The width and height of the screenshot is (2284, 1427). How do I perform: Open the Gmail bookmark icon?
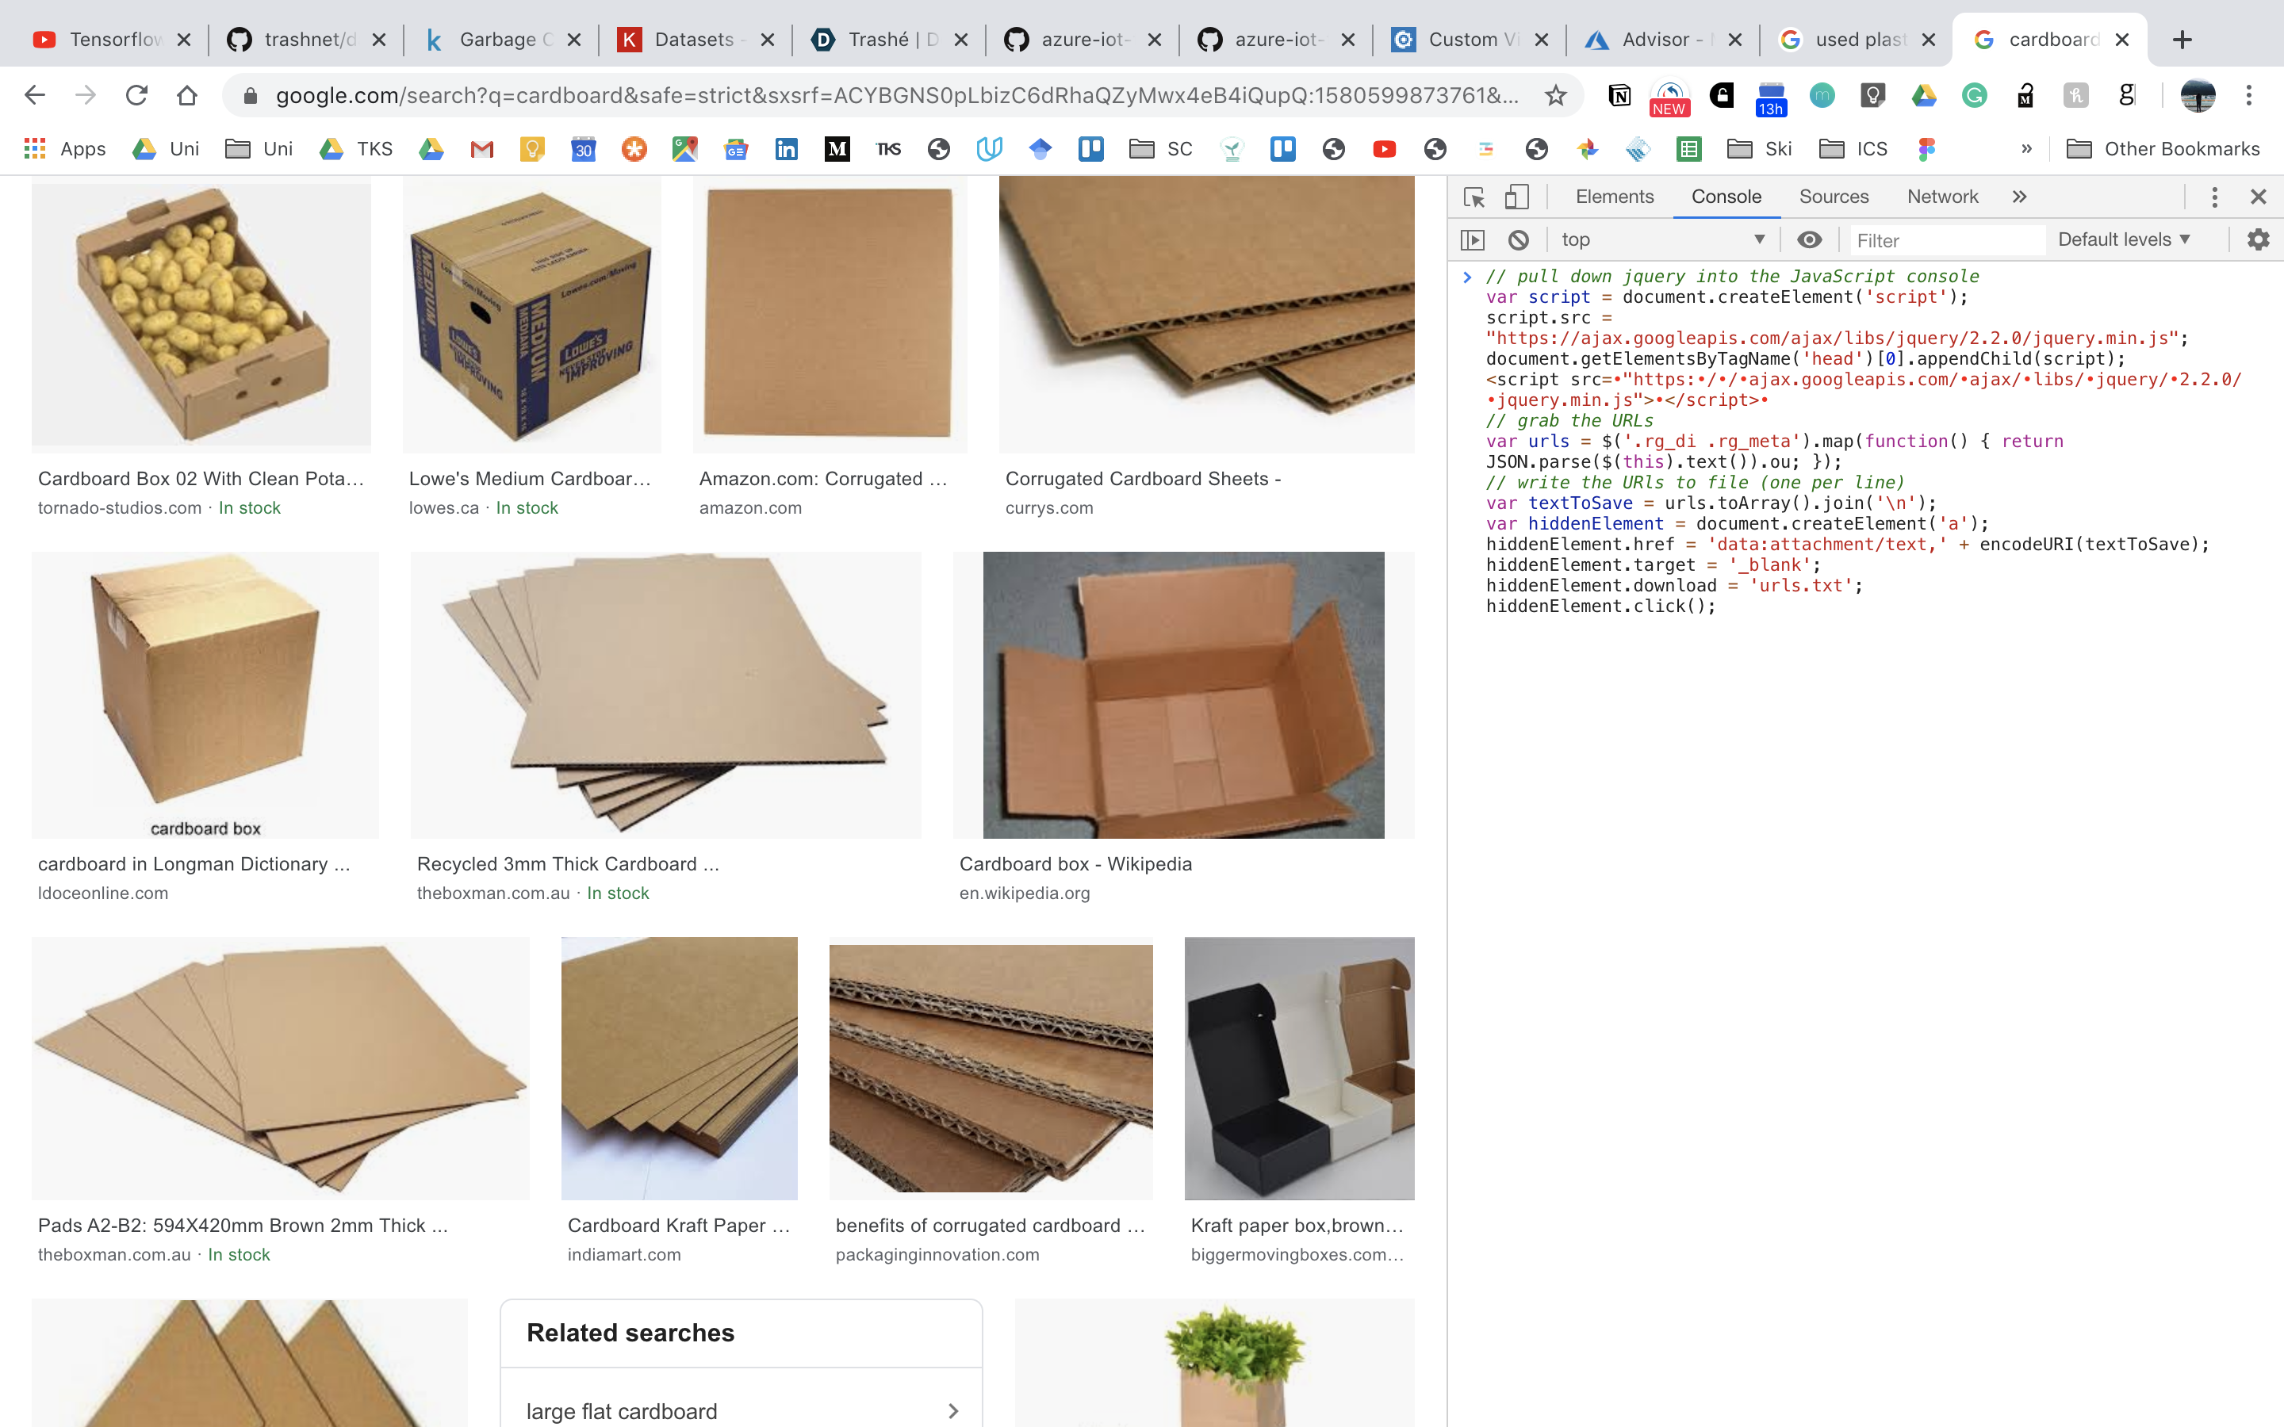(x=482, y=149)
